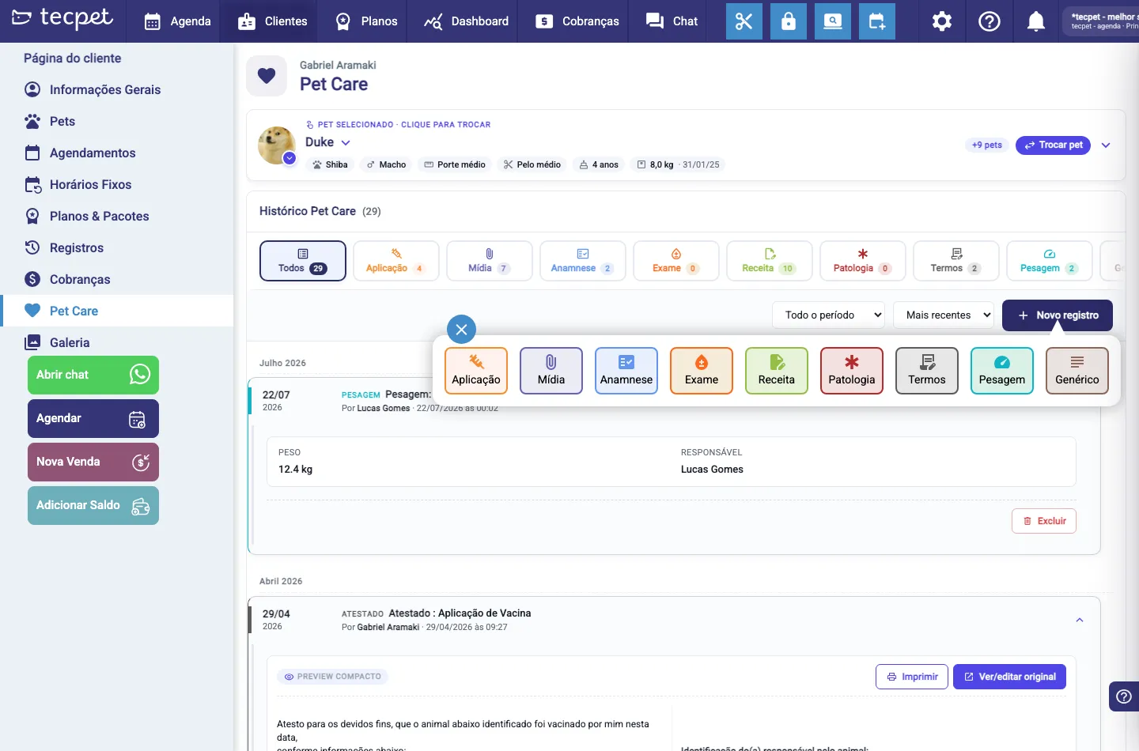The width and height of the screenshot is (1139, 751).
Task: Click the Nova Venda button
Action: pos(93,462)
